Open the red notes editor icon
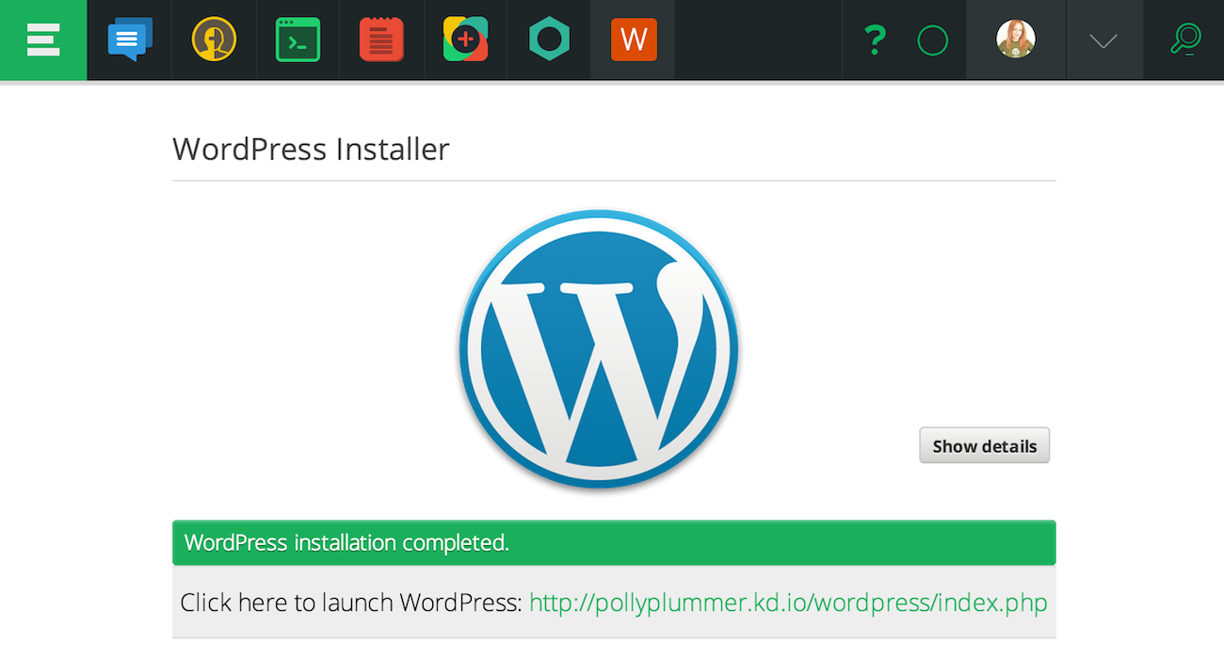The image size is (1224, 660). [381, 40]
